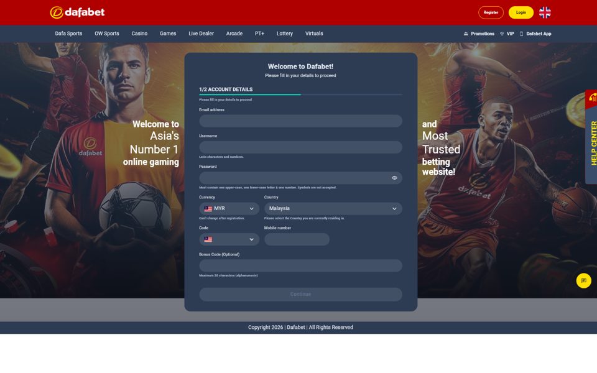Screen dimensions: 597x373
Task: Open Dafa Sports menu item
Action: [x=68, y=34]
